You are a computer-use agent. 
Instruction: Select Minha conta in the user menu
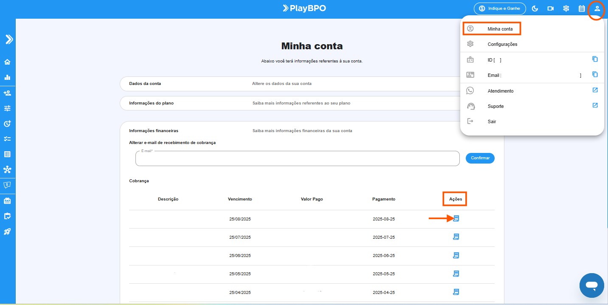point(500,29)
